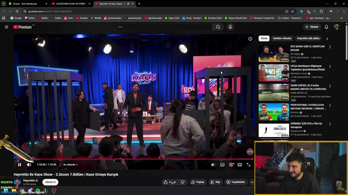Viewport: 348px width, 195px height.
Task: Go to the YouTube Premium home logo
Action: (22, 27)
